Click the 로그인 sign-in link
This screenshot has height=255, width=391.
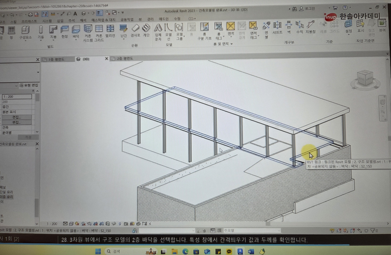point(310,8)
